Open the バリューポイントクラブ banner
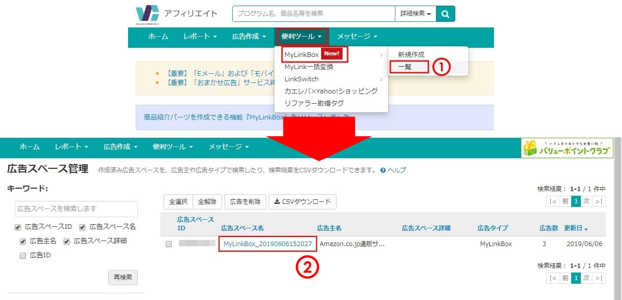The height and width of the screenshot is (300, 622). (567, 147)
